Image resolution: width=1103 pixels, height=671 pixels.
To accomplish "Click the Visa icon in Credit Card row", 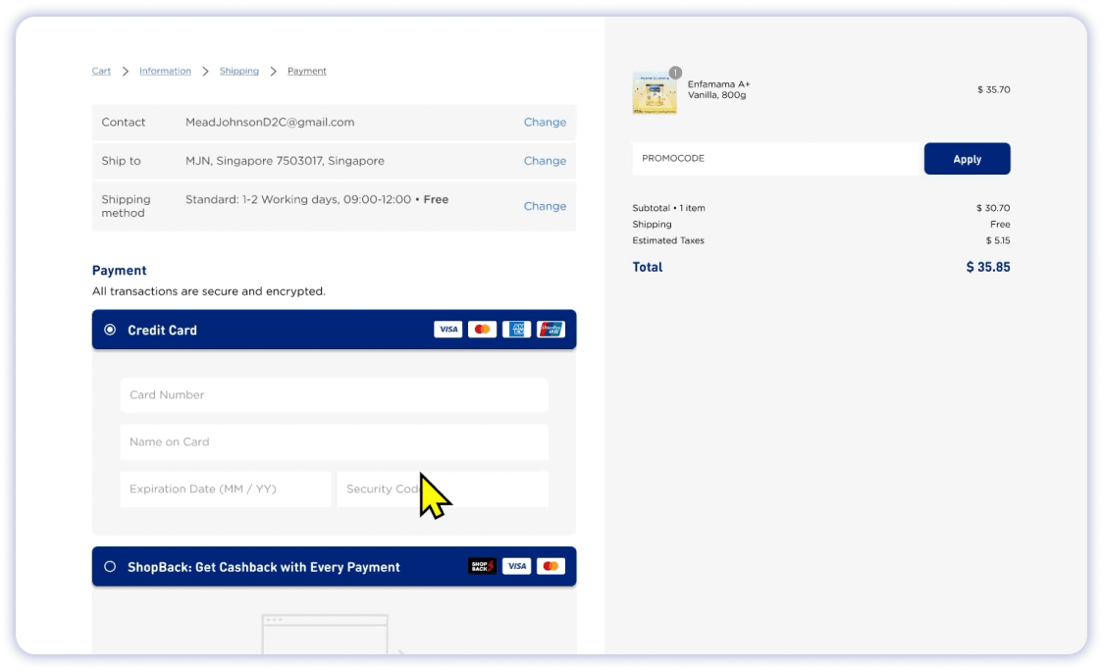I will 447,330.
